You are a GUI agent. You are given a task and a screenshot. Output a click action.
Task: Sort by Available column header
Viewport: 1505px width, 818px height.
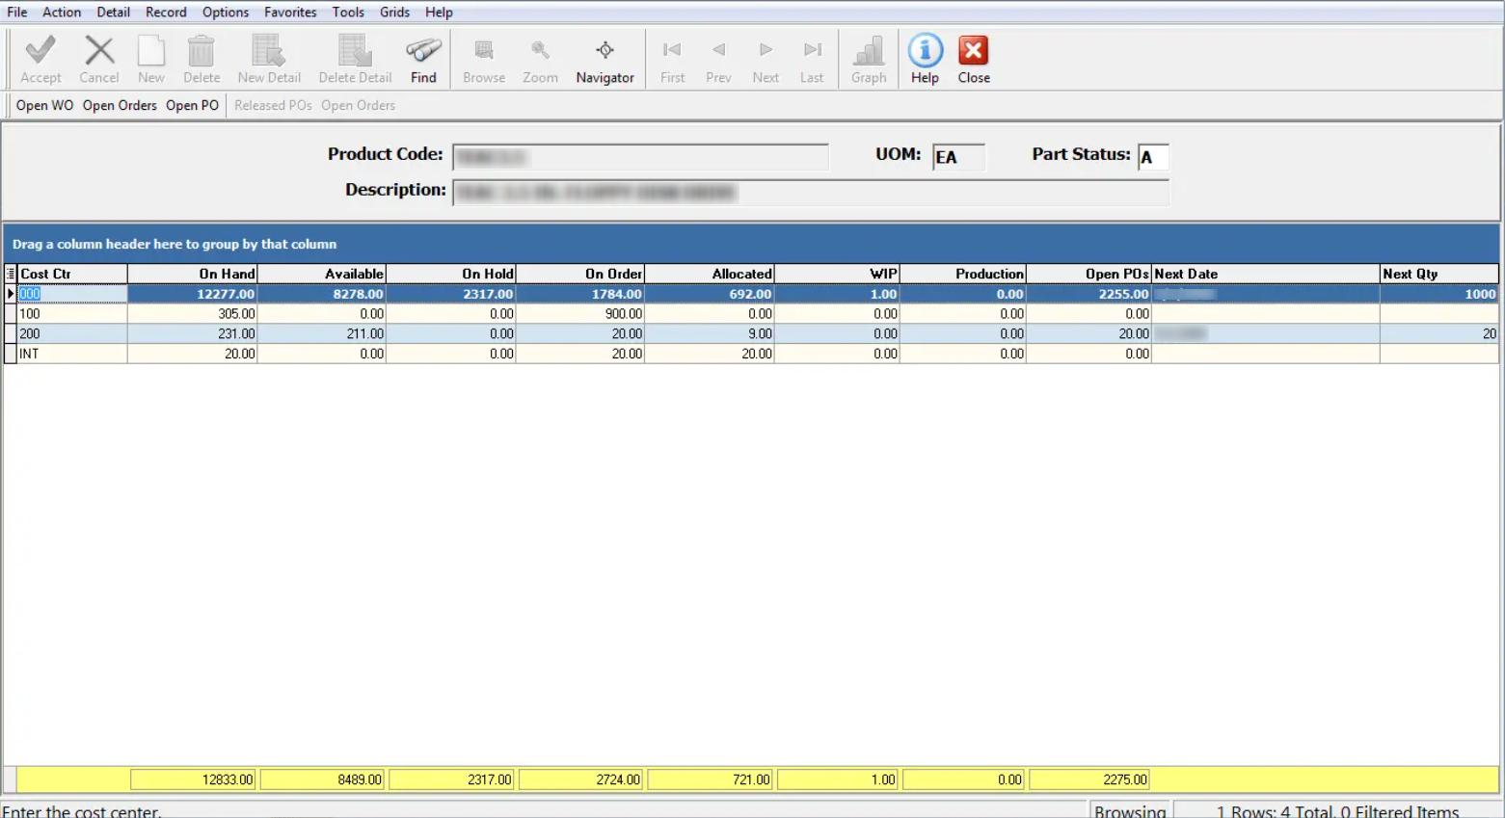322,274
